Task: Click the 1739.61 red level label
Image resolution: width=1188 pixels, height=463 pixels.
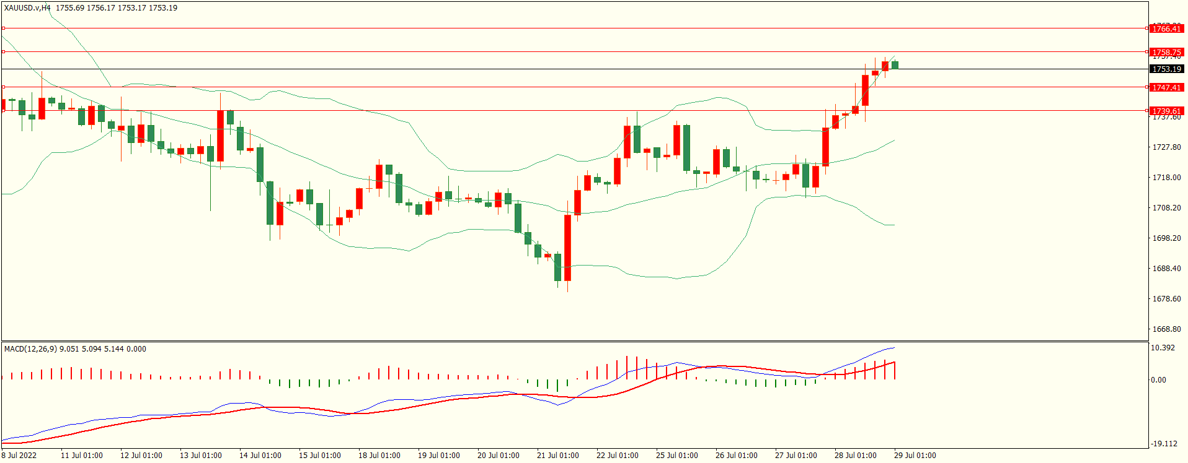Action: 1166,111
